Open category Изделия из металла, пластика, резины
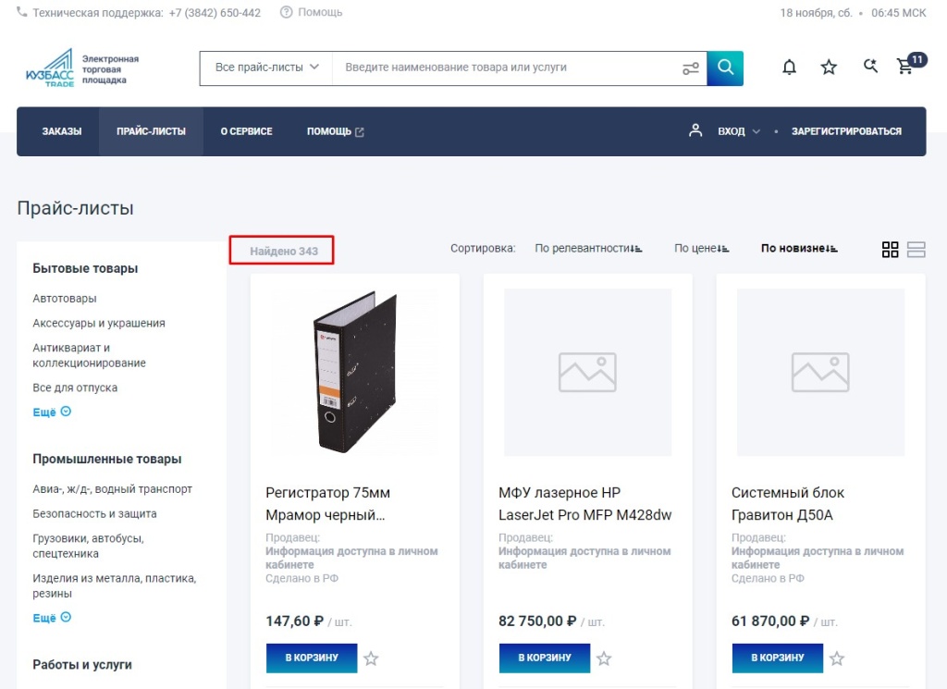The width and height of the screenshot is (947, 689). pos(114,585)
